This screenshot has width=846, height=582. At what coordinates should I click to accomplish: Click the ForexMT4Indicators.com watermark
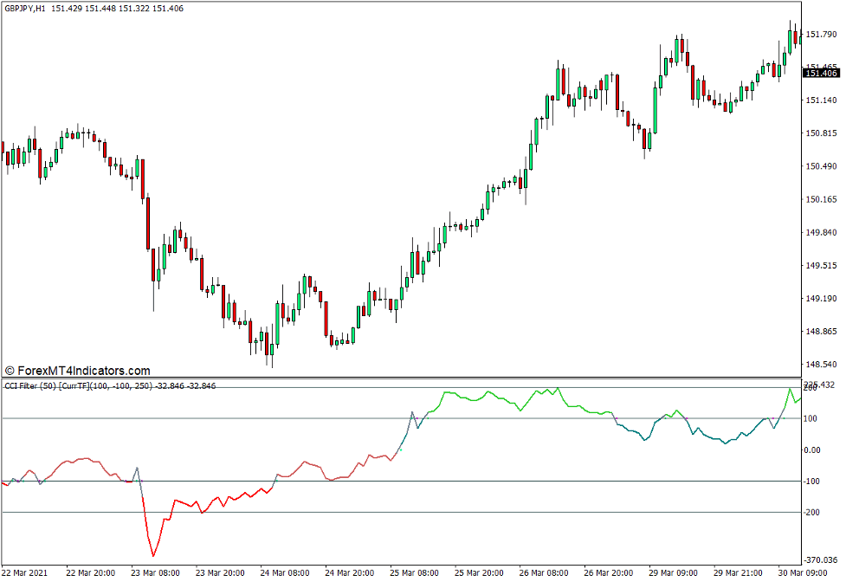pyautogui.click(x=78, y=370)
